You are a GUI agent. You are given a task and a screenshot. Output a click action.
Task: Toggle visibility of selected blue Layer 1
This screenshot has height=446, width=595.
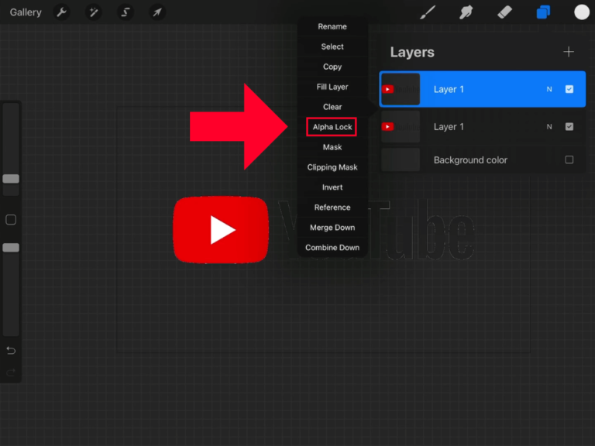click(569, 89)
